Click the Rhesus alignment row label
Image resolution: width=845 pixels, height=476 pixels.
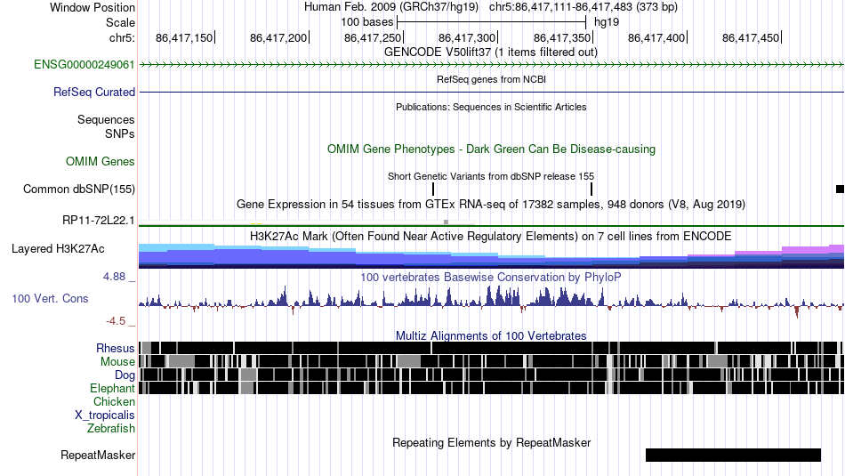click(116, 348)
